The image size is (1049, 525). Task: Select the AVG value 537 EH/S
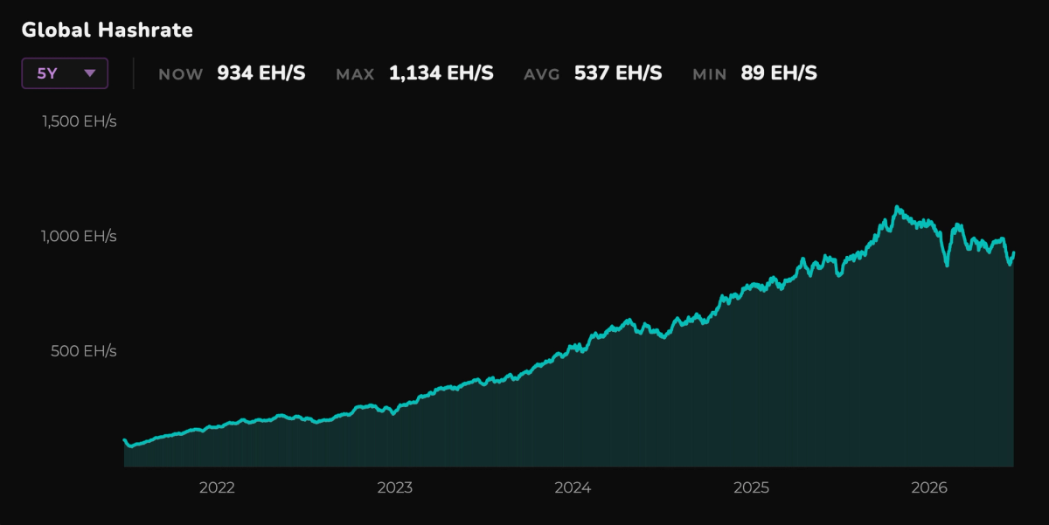(x=618, y=73)
